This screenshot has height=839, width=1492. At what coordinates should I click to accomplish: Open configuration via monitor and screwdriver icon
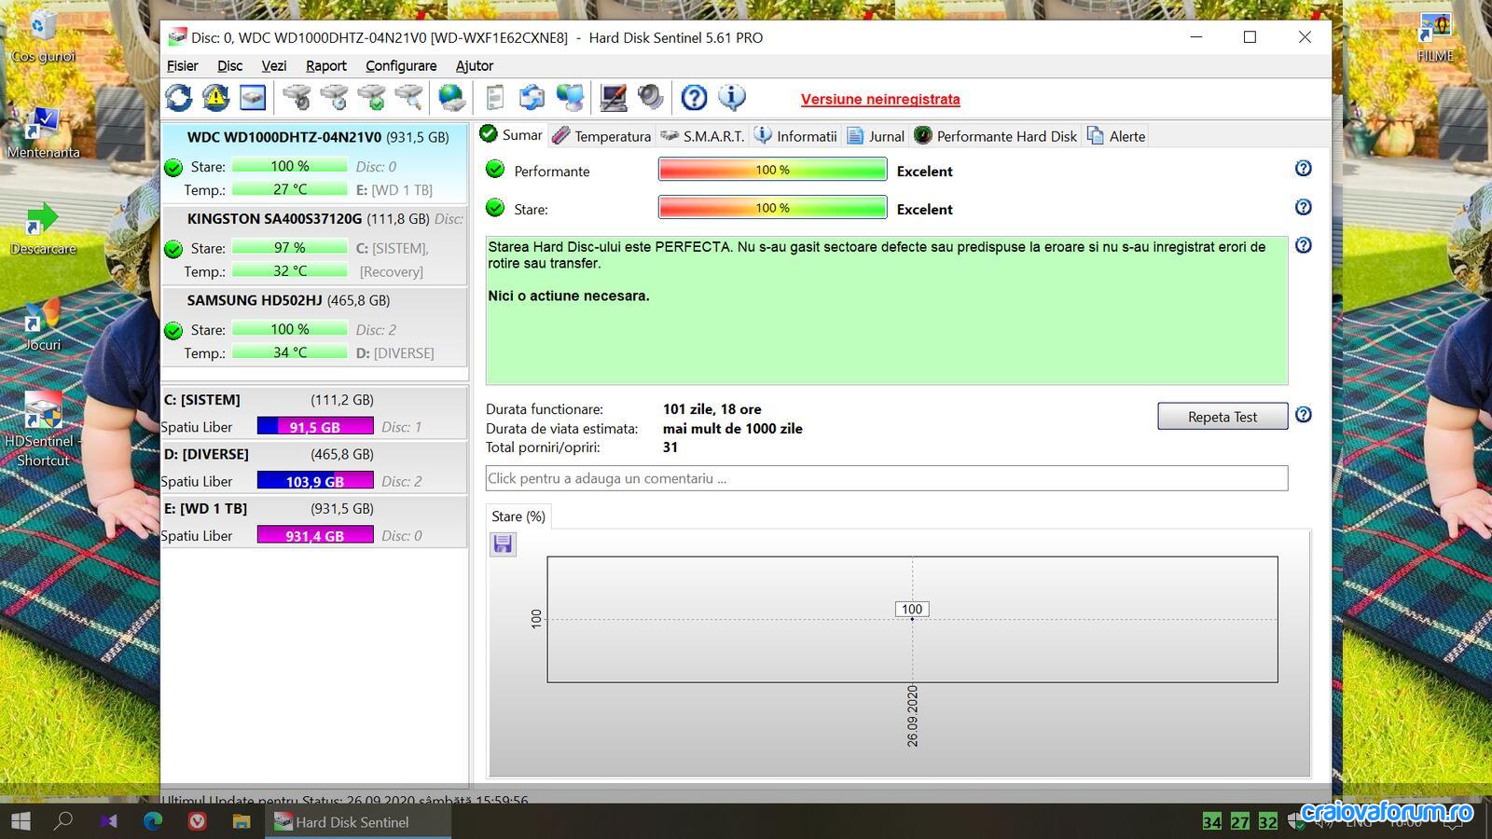coord(613,98)
